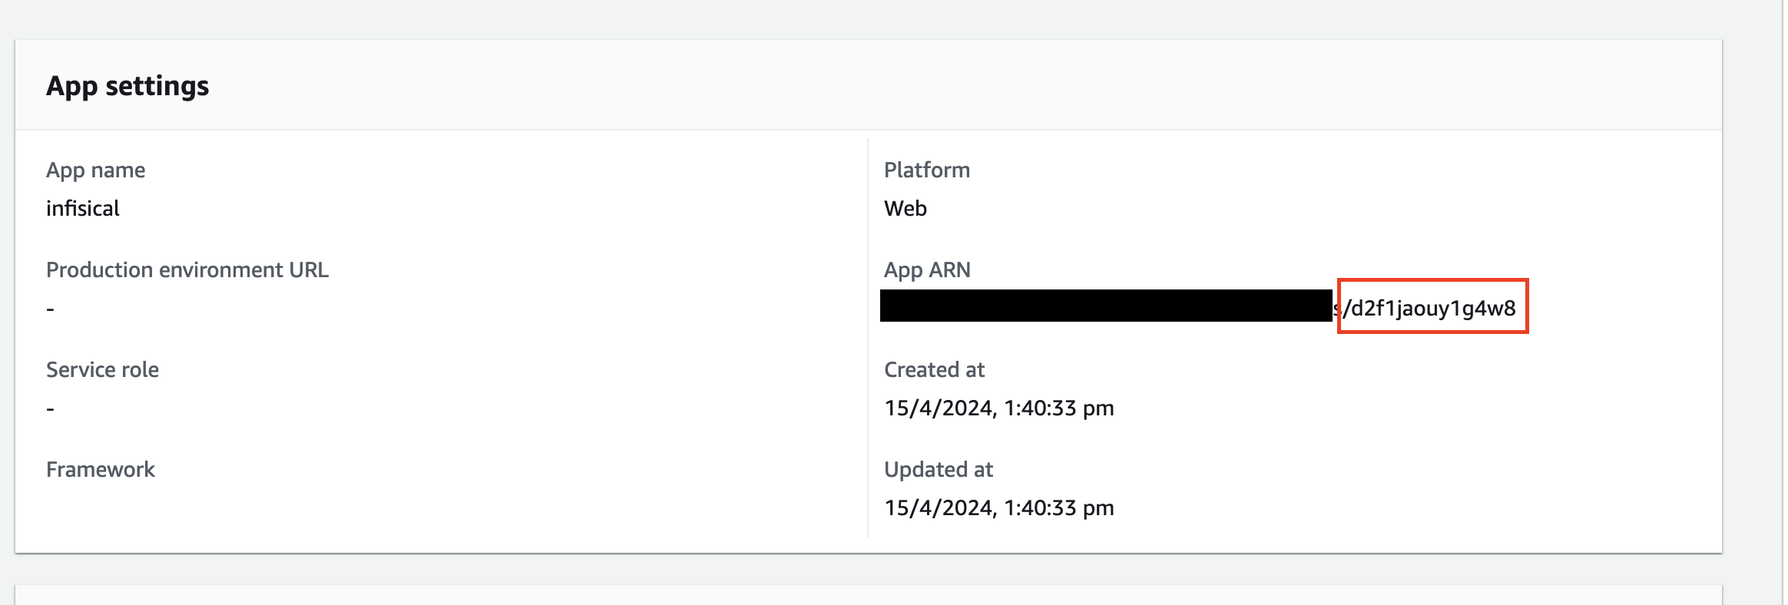Click the blacked-out portion of the App ARN
The image size is (1788, 605).
click(1106, 306)
